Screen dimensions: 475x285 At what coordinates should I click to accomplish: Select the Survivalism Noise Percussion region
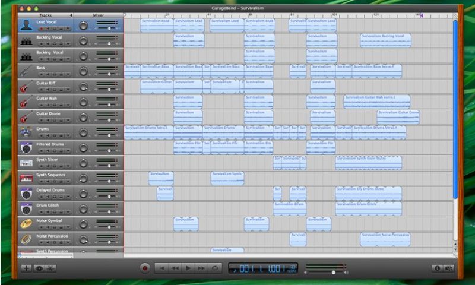click(385, 239)
